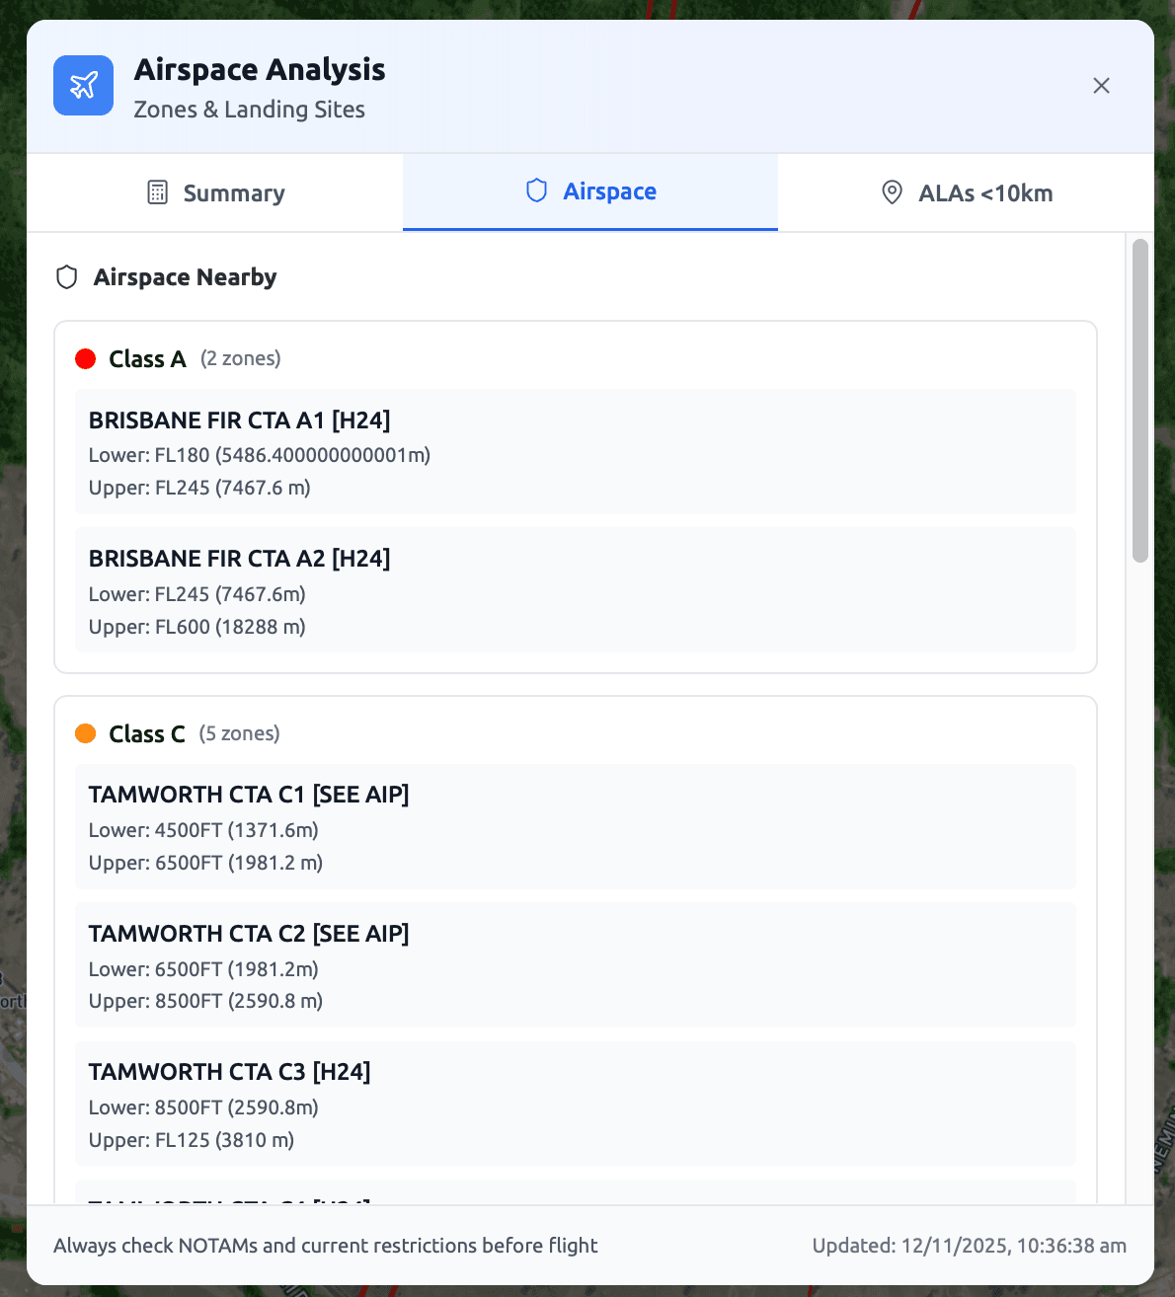This screenshot has height=1297, width=1175.
Task: Select the TAMWORTH CTA C1 zone card
Action: (x=575, y=827)
